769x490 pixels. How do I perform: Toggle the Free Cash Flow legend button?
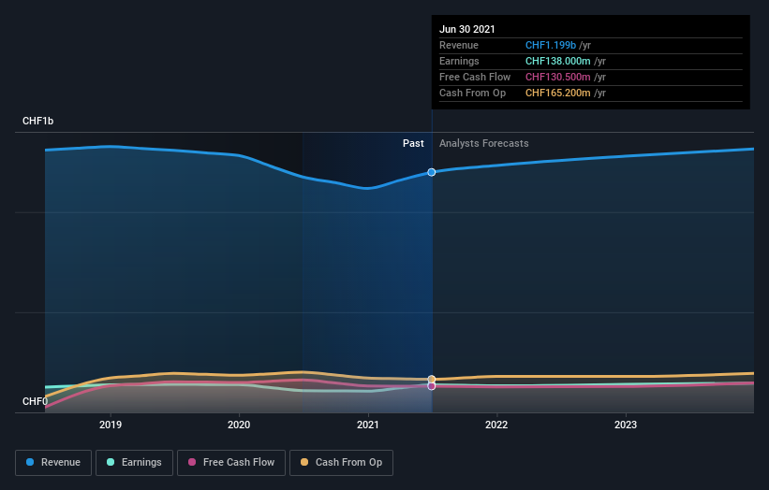click(231, 463)
